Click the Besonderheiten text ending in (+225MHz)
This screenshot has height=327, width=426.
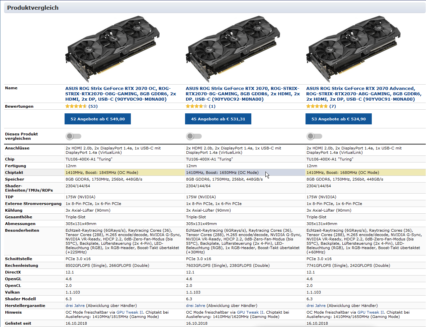[x=123, y=241]
